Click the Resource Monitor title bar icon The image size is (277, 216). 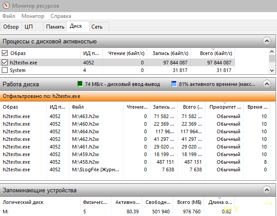tap(5, 6)
